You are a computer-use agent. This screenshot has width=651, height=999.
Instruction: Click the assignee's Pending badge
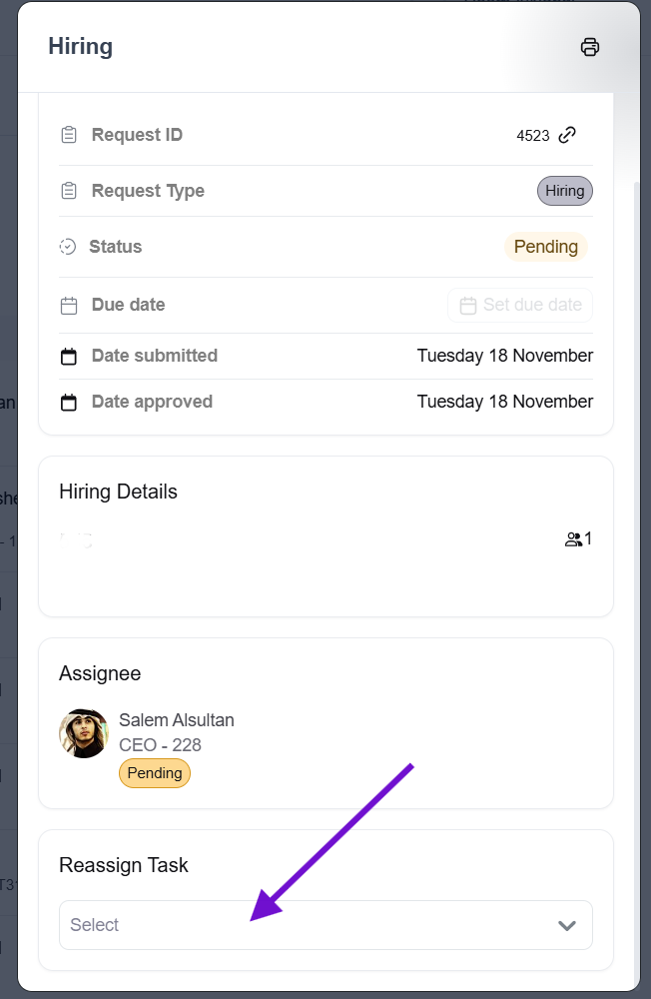155,773
